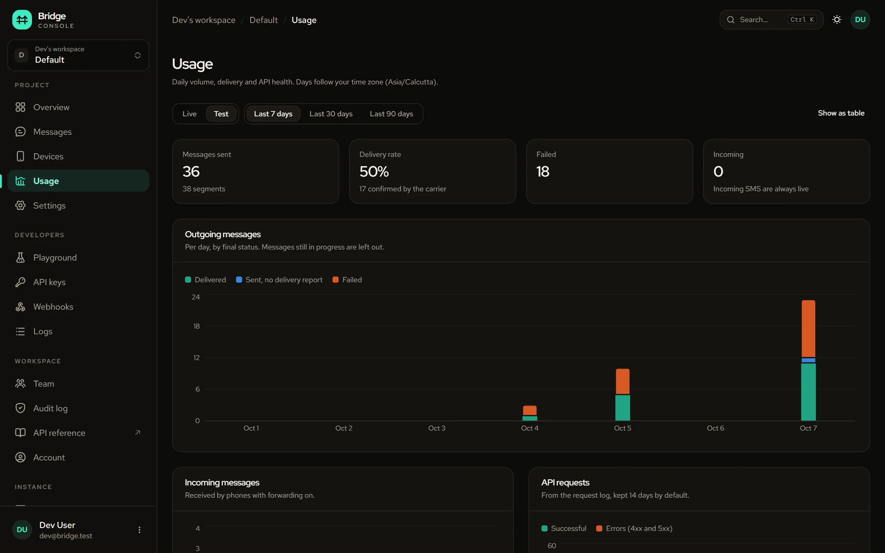Open Account via its person icon
This screenshot has width=885, height=553.
click(20, 458)
